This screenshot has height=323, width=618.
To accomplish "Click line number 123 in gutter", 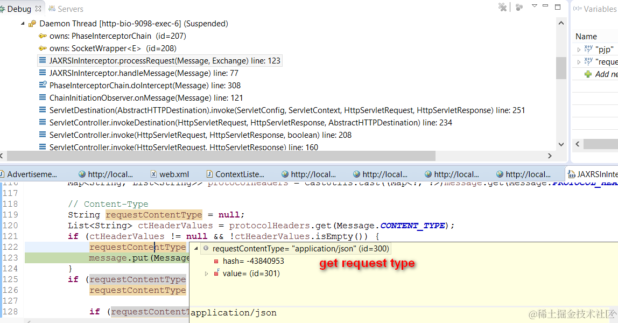I will click(11, 258).
